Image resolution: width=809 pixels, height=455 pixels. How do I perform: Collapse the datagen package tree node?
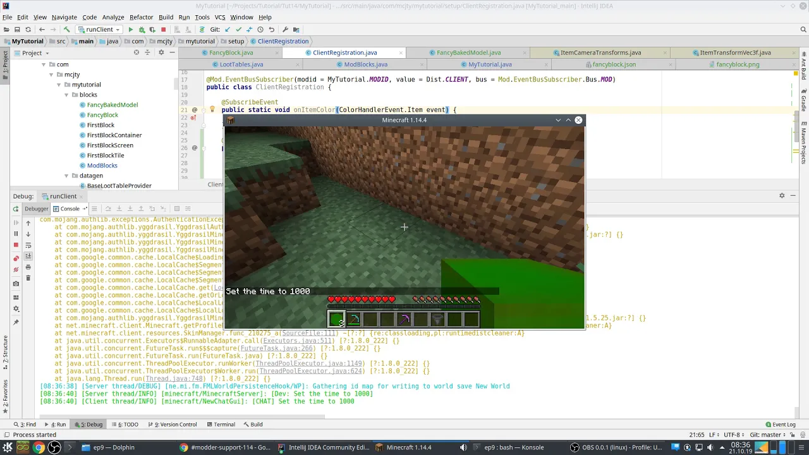(x=66, y=176)
